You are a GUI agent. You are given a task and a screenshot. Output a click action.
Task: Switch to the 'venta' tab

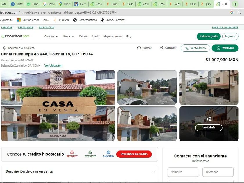(x=17, y=4)
